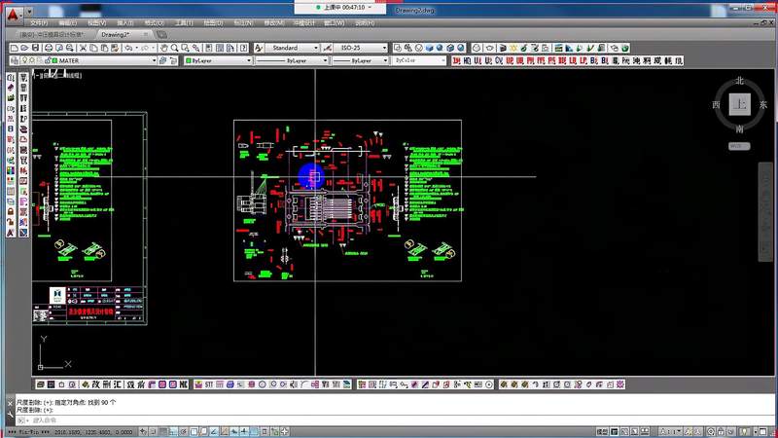The image size is (778, 438).
Task: Click the AutoCAD application menu logo
Action: pyautogui.click(x=13, y=15)
